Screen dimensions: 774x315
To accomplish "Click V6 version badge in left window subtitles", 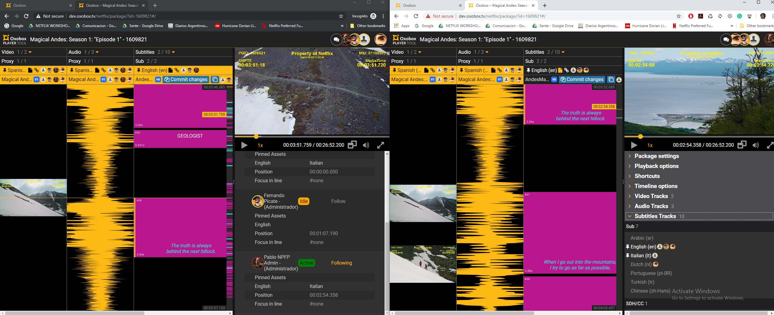I will click(x=158, y=80).
